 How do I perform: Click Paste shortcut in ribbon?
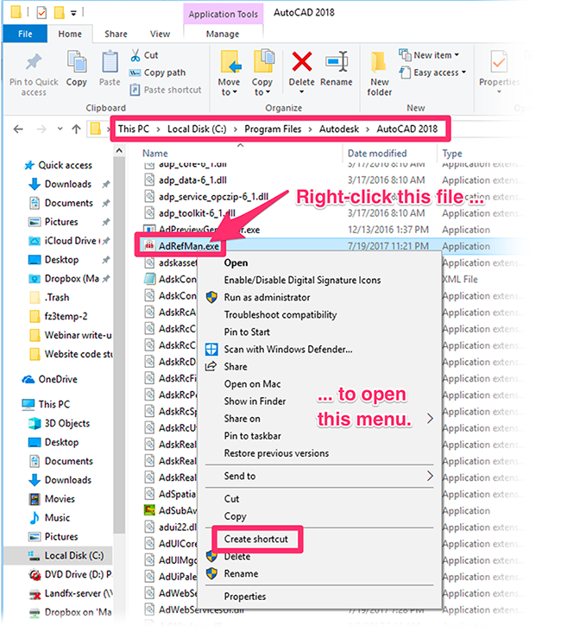coord(165,90)
